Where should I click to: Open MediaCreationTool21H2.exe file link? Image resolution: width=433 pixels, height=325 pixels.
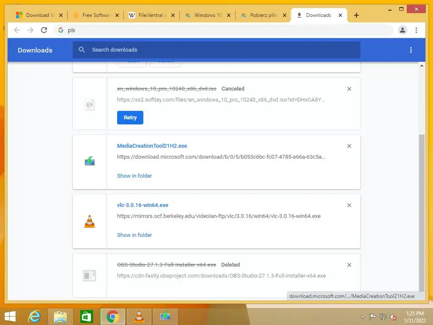(x=152, y=146)
